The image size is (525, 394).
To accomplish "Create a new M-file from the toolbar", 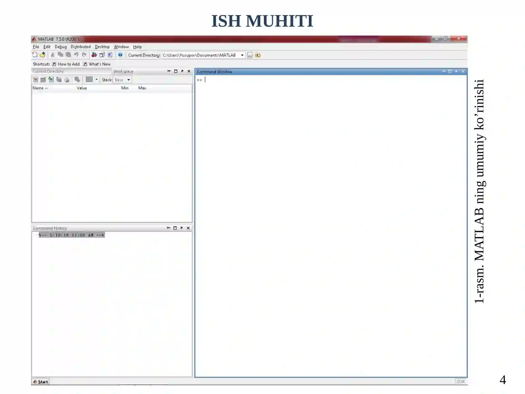I will 35,55.
